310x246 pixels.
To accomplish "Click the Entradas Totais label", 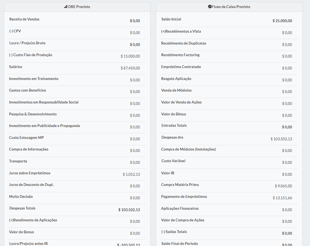I will click(174, 126).
